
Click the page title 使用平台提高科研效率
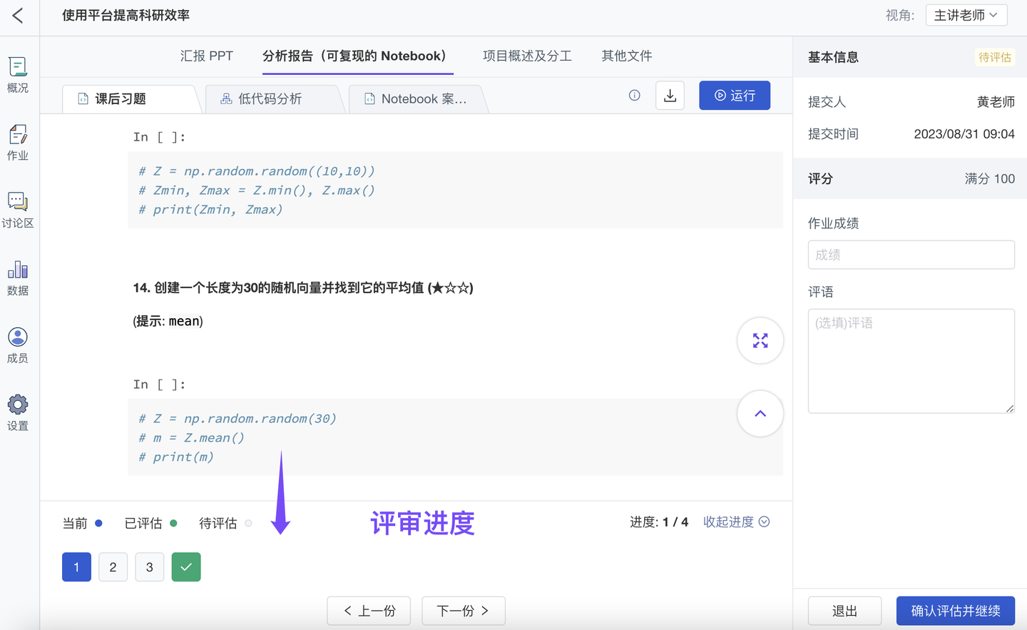(126, 16)
